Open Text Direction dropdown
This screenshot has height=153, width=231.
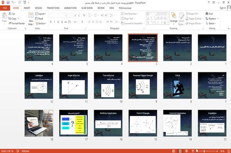[x=129, y=14]
